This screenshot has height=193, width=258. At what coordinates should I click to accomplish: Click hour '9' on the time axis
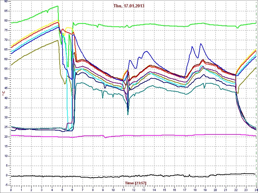pos(103,190)
